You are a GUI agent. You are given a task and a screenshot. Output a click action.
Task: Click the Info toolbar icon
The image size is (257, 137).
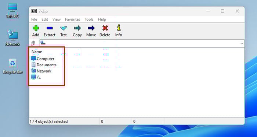click(119, 28)
